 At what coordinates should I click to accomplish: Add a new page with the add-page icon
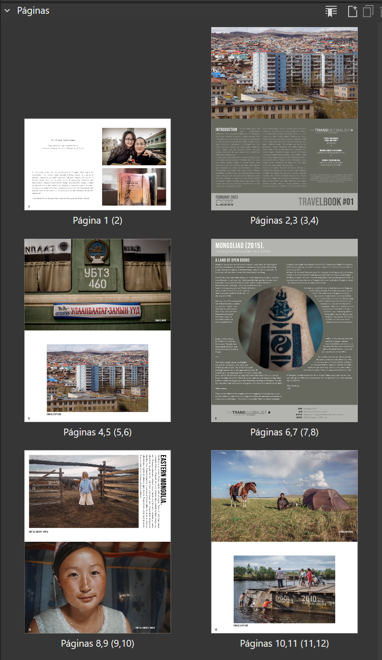(353, 10)
